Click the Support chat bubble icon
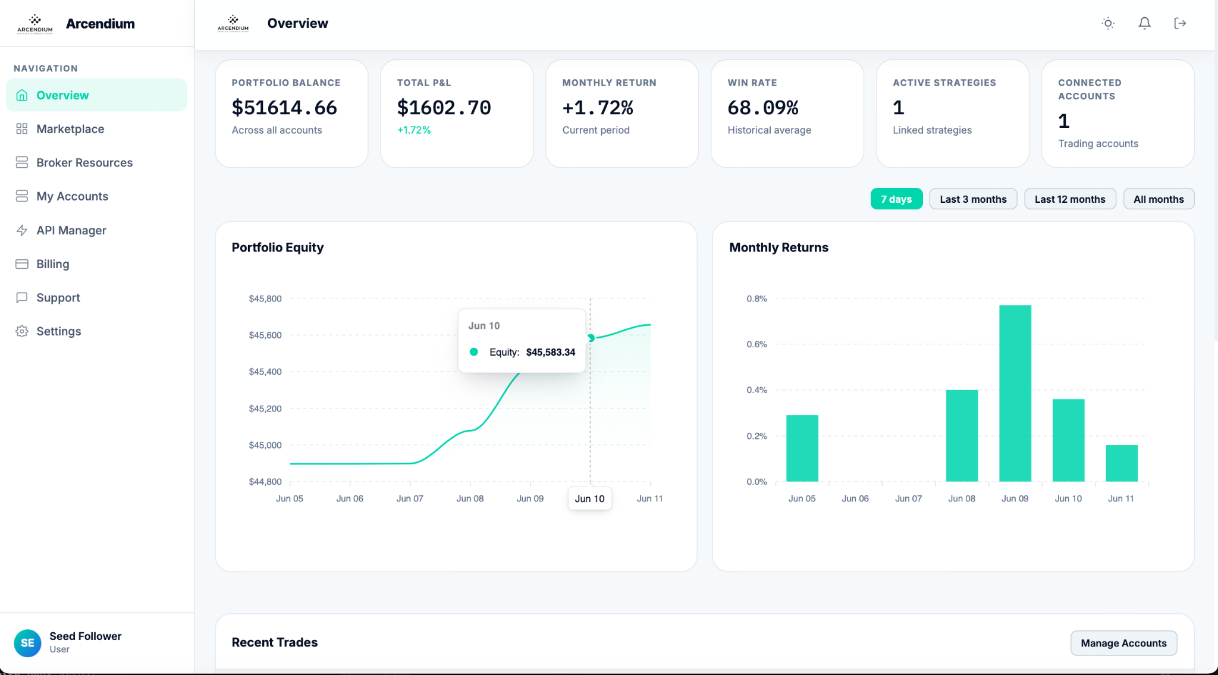The width and height of the screenshot is (1218, 675). (x=22, y=297)
